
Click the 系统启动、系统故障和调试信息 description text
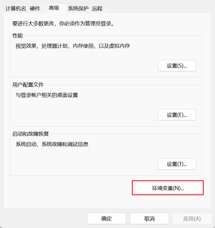pyautogui.click(x=52, y=144)
